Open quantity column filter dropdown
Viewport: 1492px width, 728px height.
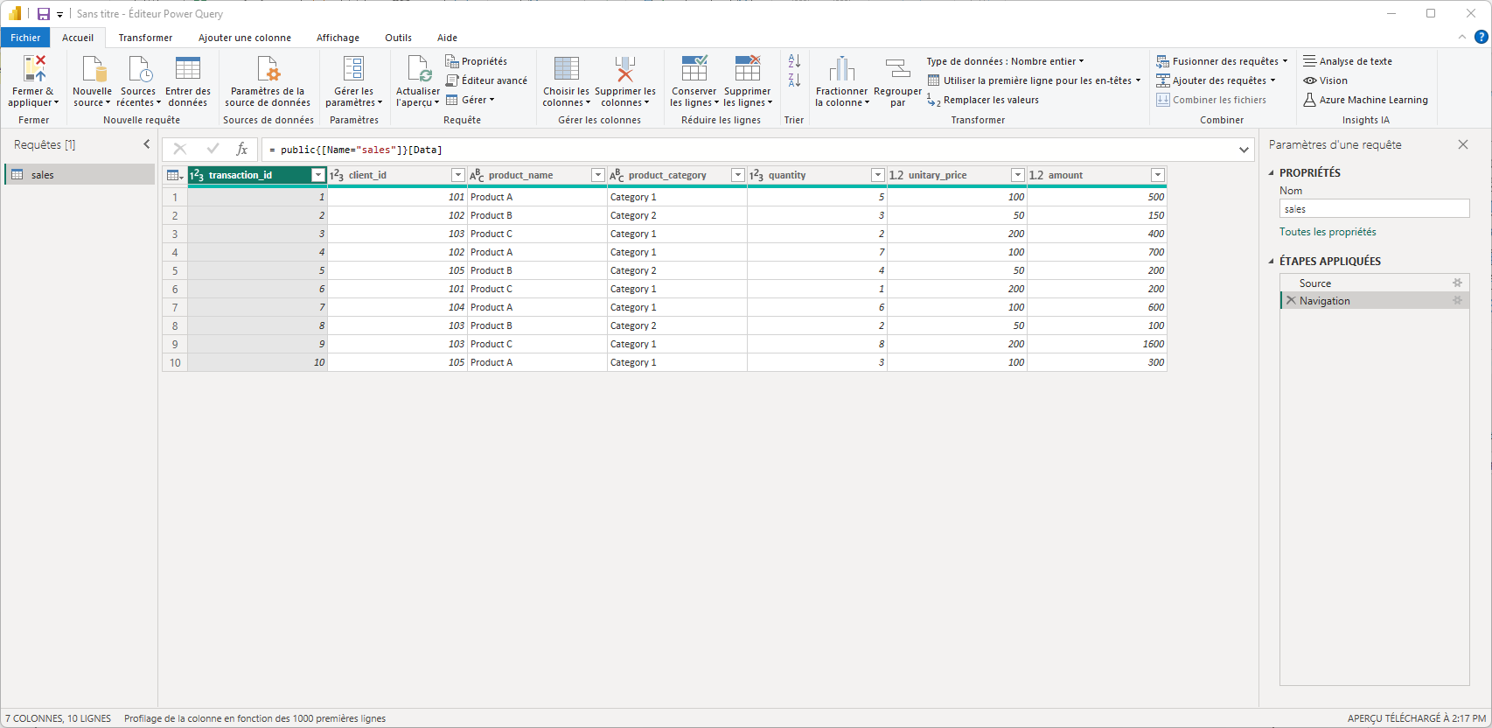tap(878, 175)
